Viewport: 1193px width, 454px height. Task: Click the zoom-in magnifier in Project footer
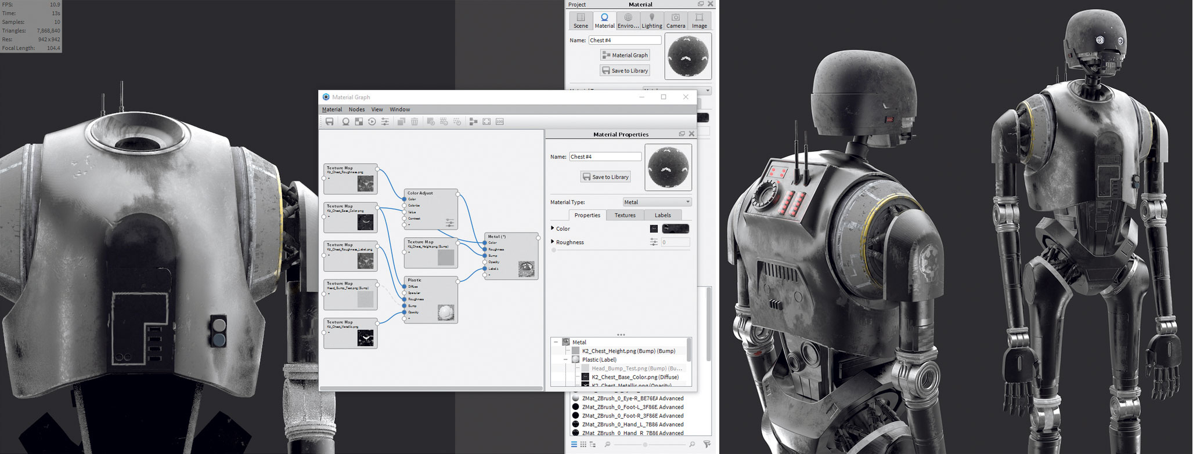click(692, 445)
